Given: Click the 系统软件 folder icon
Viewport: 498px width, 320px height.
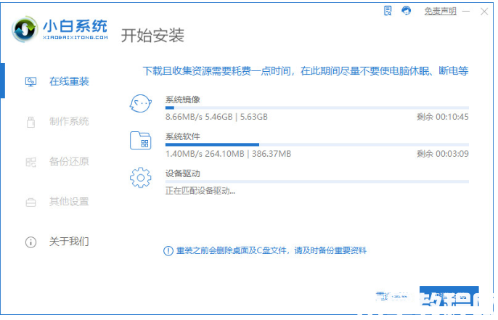Looking at the screenshot, I should 140,140.
